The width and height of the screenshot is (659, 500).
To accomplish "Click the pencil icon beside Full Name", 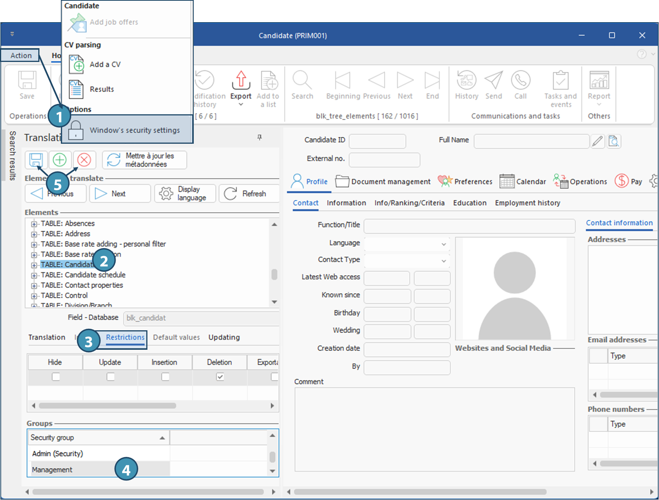I will tap(597, 141).
